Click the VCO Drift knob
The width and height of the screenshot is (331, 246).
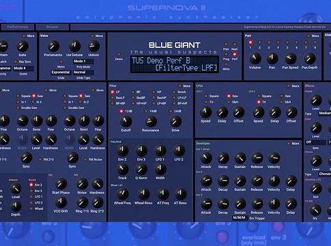tap(61, 202)
